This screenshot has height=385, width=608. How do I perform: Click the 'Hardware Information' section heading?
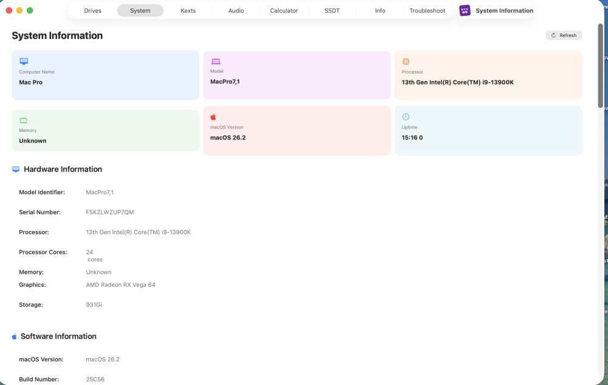pyautogui.click(x=63, y=170)
